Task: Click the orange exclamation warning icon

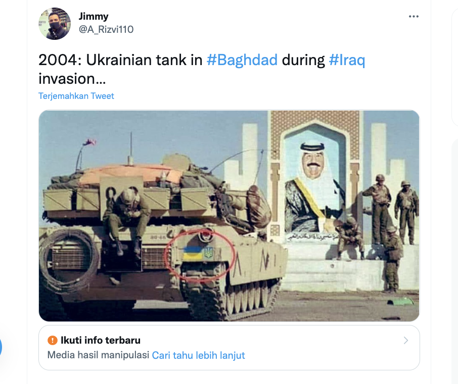Action: (x=52, y=340)
